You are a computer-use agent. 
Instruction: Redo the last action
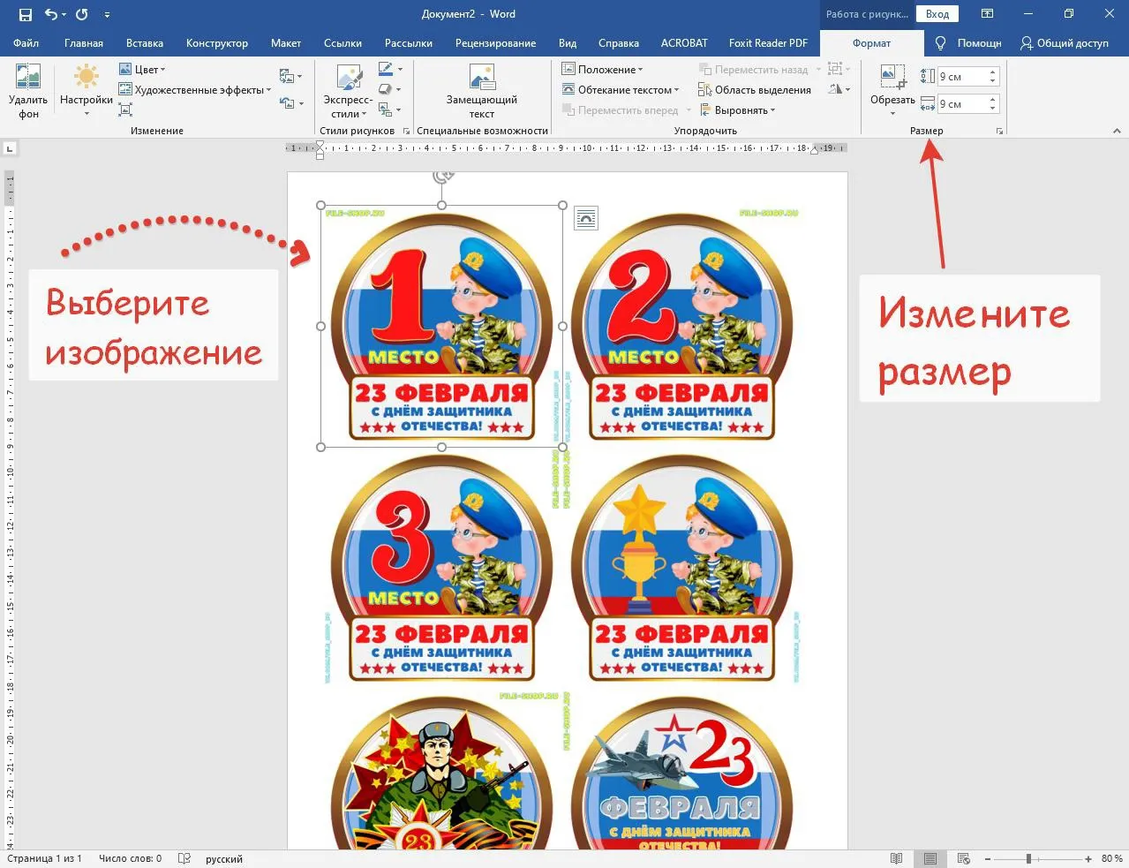pyautogui.click(x=81, y=14)
